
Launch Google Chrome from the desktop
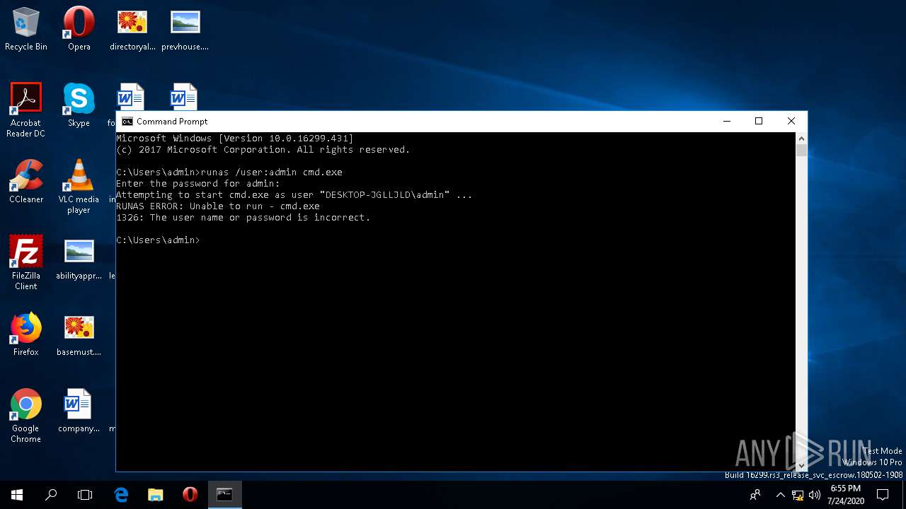point(26,415)
